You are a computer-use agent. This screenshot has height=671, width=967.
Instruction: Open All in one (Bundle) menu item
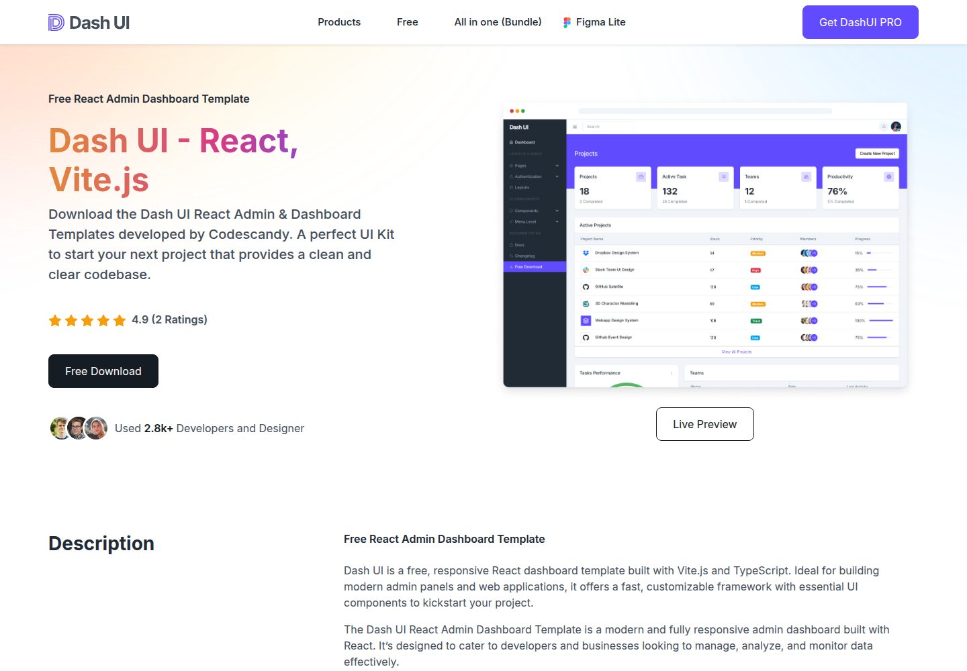(498, 22)
